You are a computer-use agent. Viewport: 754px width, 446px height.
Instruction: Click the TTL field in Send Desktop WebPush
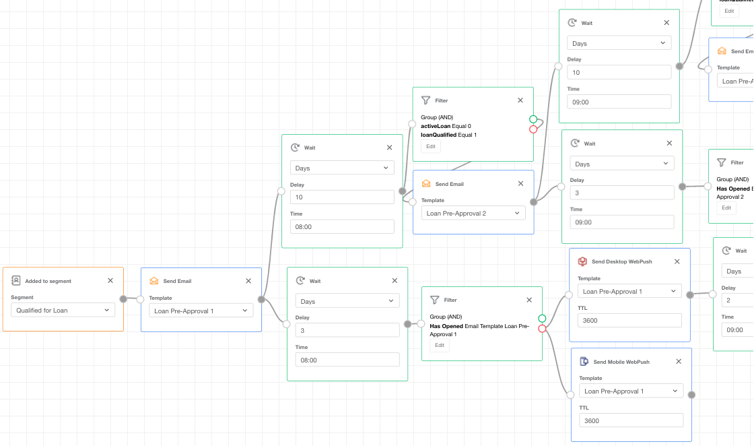pyautogui.click(x=629, y=321)
